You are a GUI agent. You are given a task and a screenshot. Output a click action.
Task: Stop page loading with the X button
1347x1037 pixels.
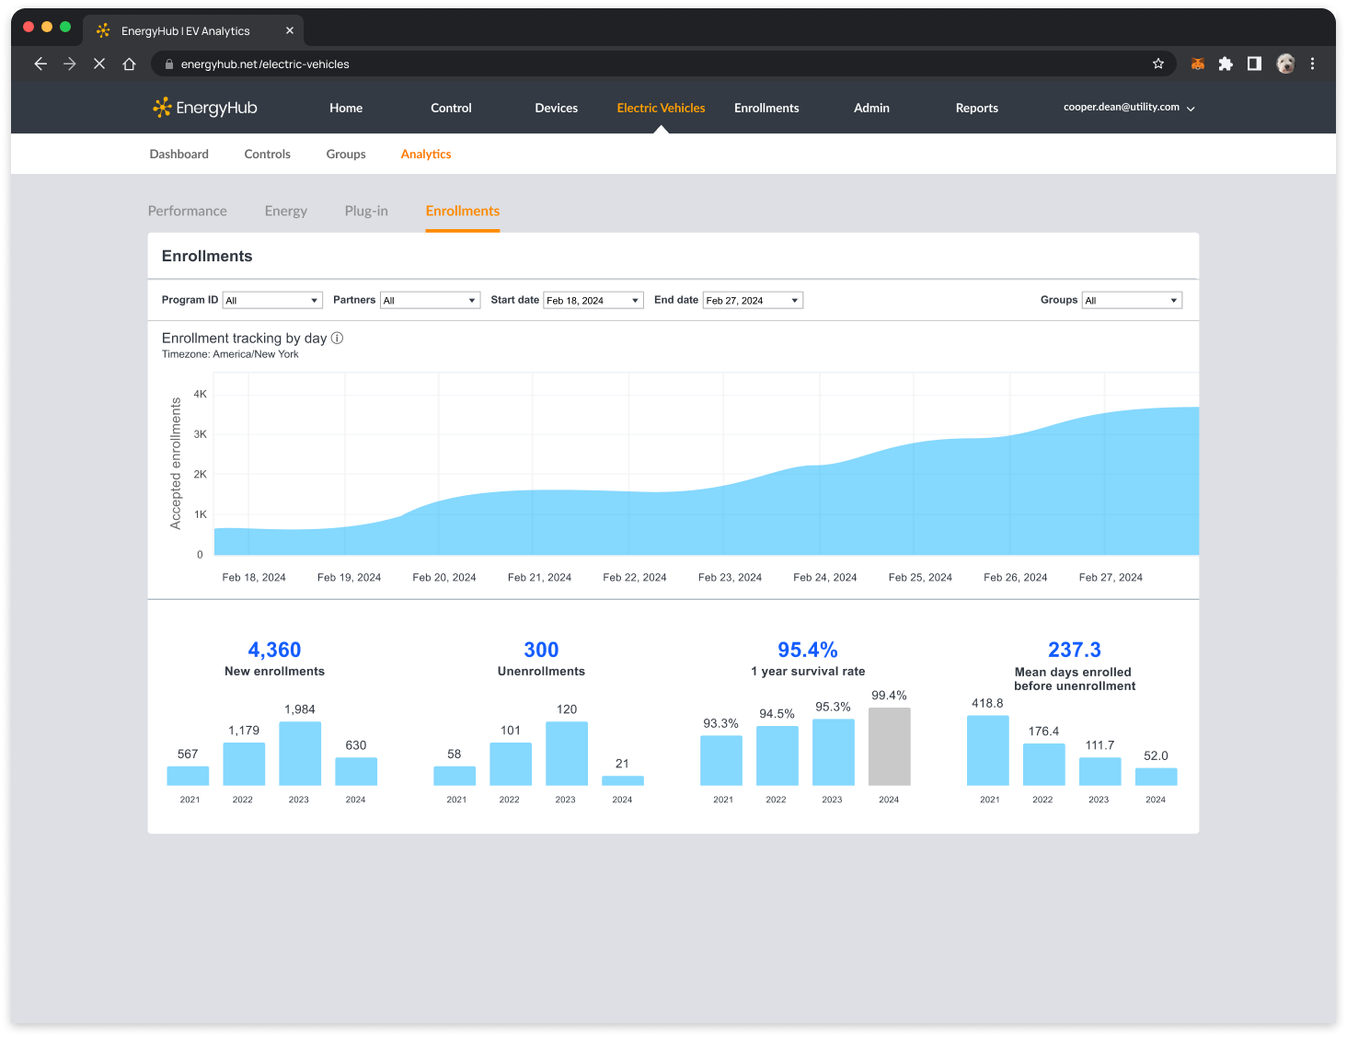pos(99,63)
